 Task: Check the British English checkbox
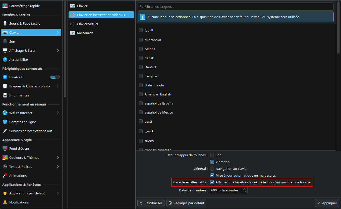point(141,85)
